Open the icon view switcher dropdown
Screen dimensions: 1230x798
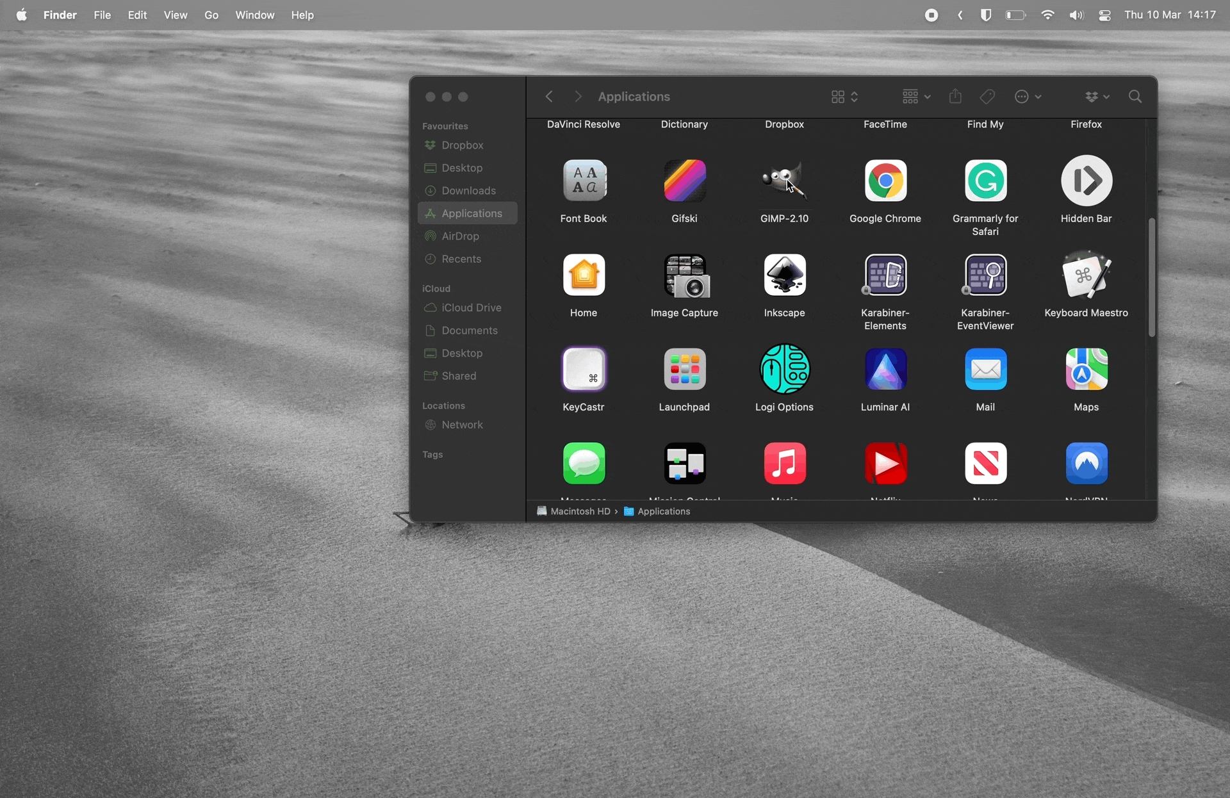(844, 97)
